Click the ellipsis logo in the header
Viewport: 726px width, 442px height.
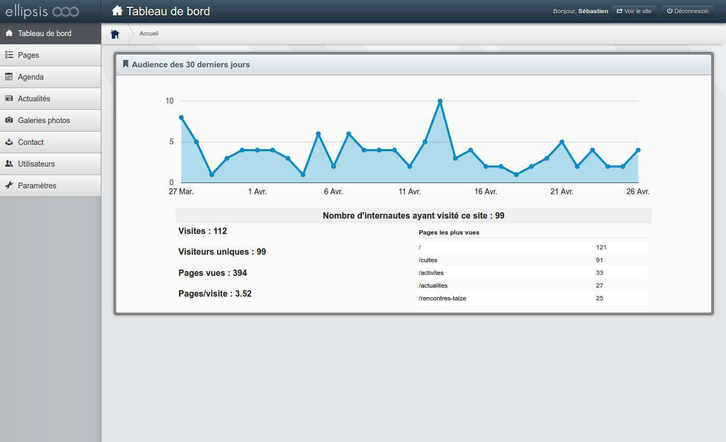click(x=42, y=11)
